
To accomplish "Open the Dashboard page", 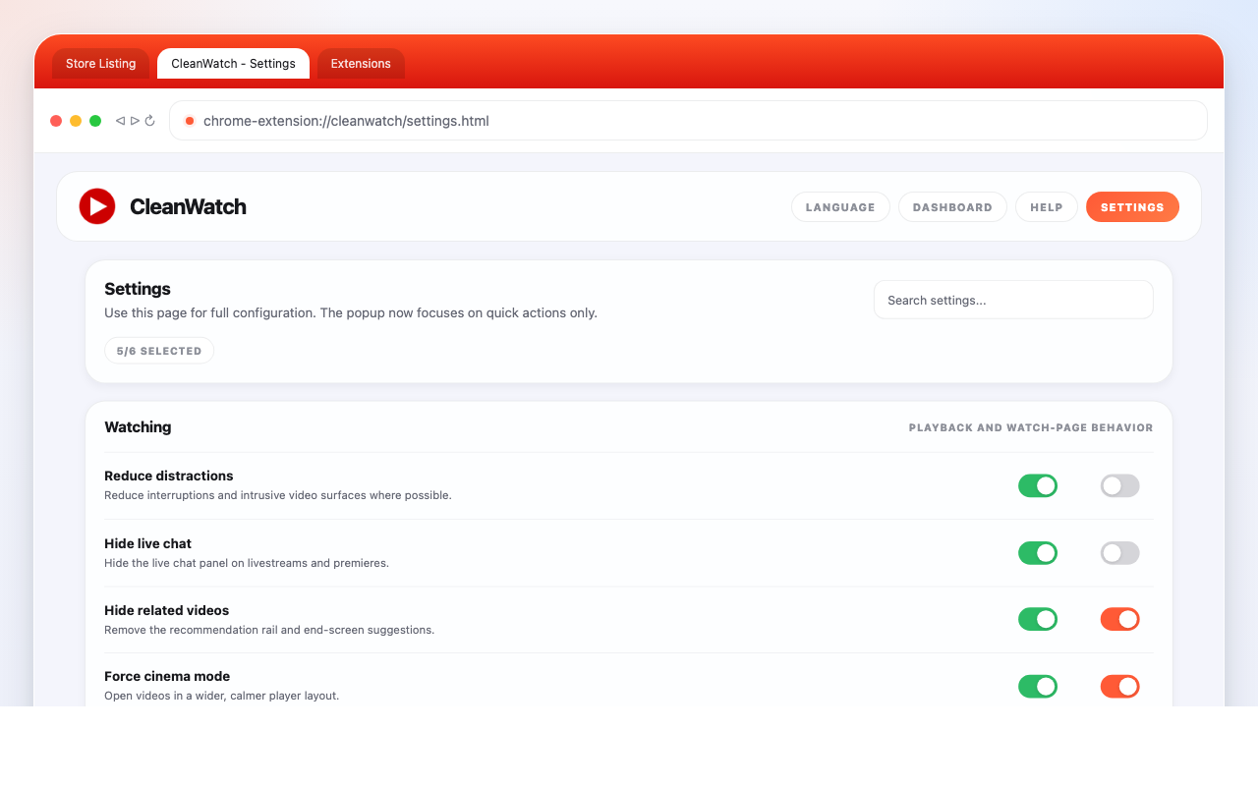I will click(952, 207).
